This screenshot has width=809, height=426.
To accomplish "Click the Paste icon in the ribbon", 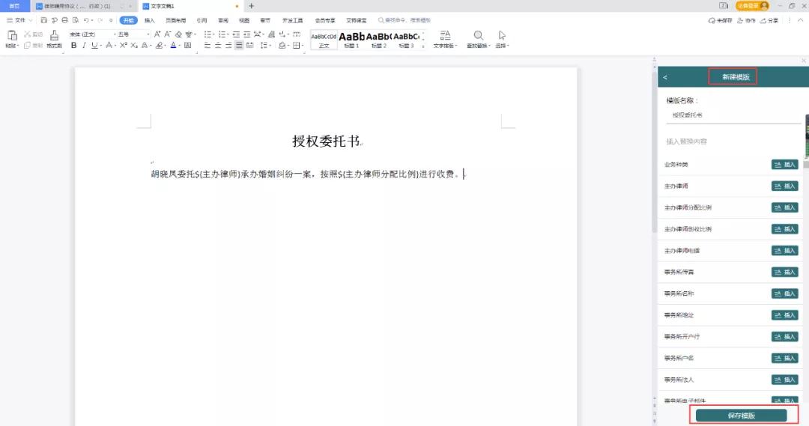I will [x=12, y=35].
